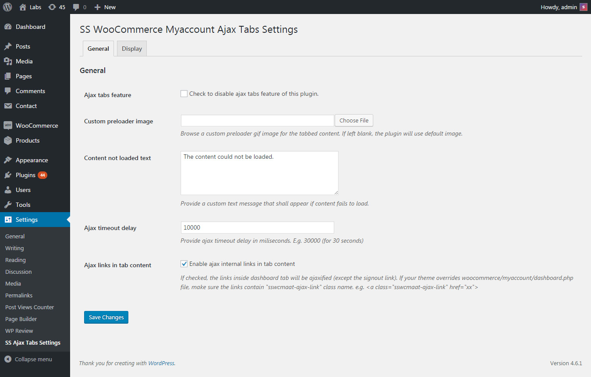Screen dimensions: 591x377
Task: Click Choose File for the preloader image
Action: pyautogui.click(x=354, y=120)
